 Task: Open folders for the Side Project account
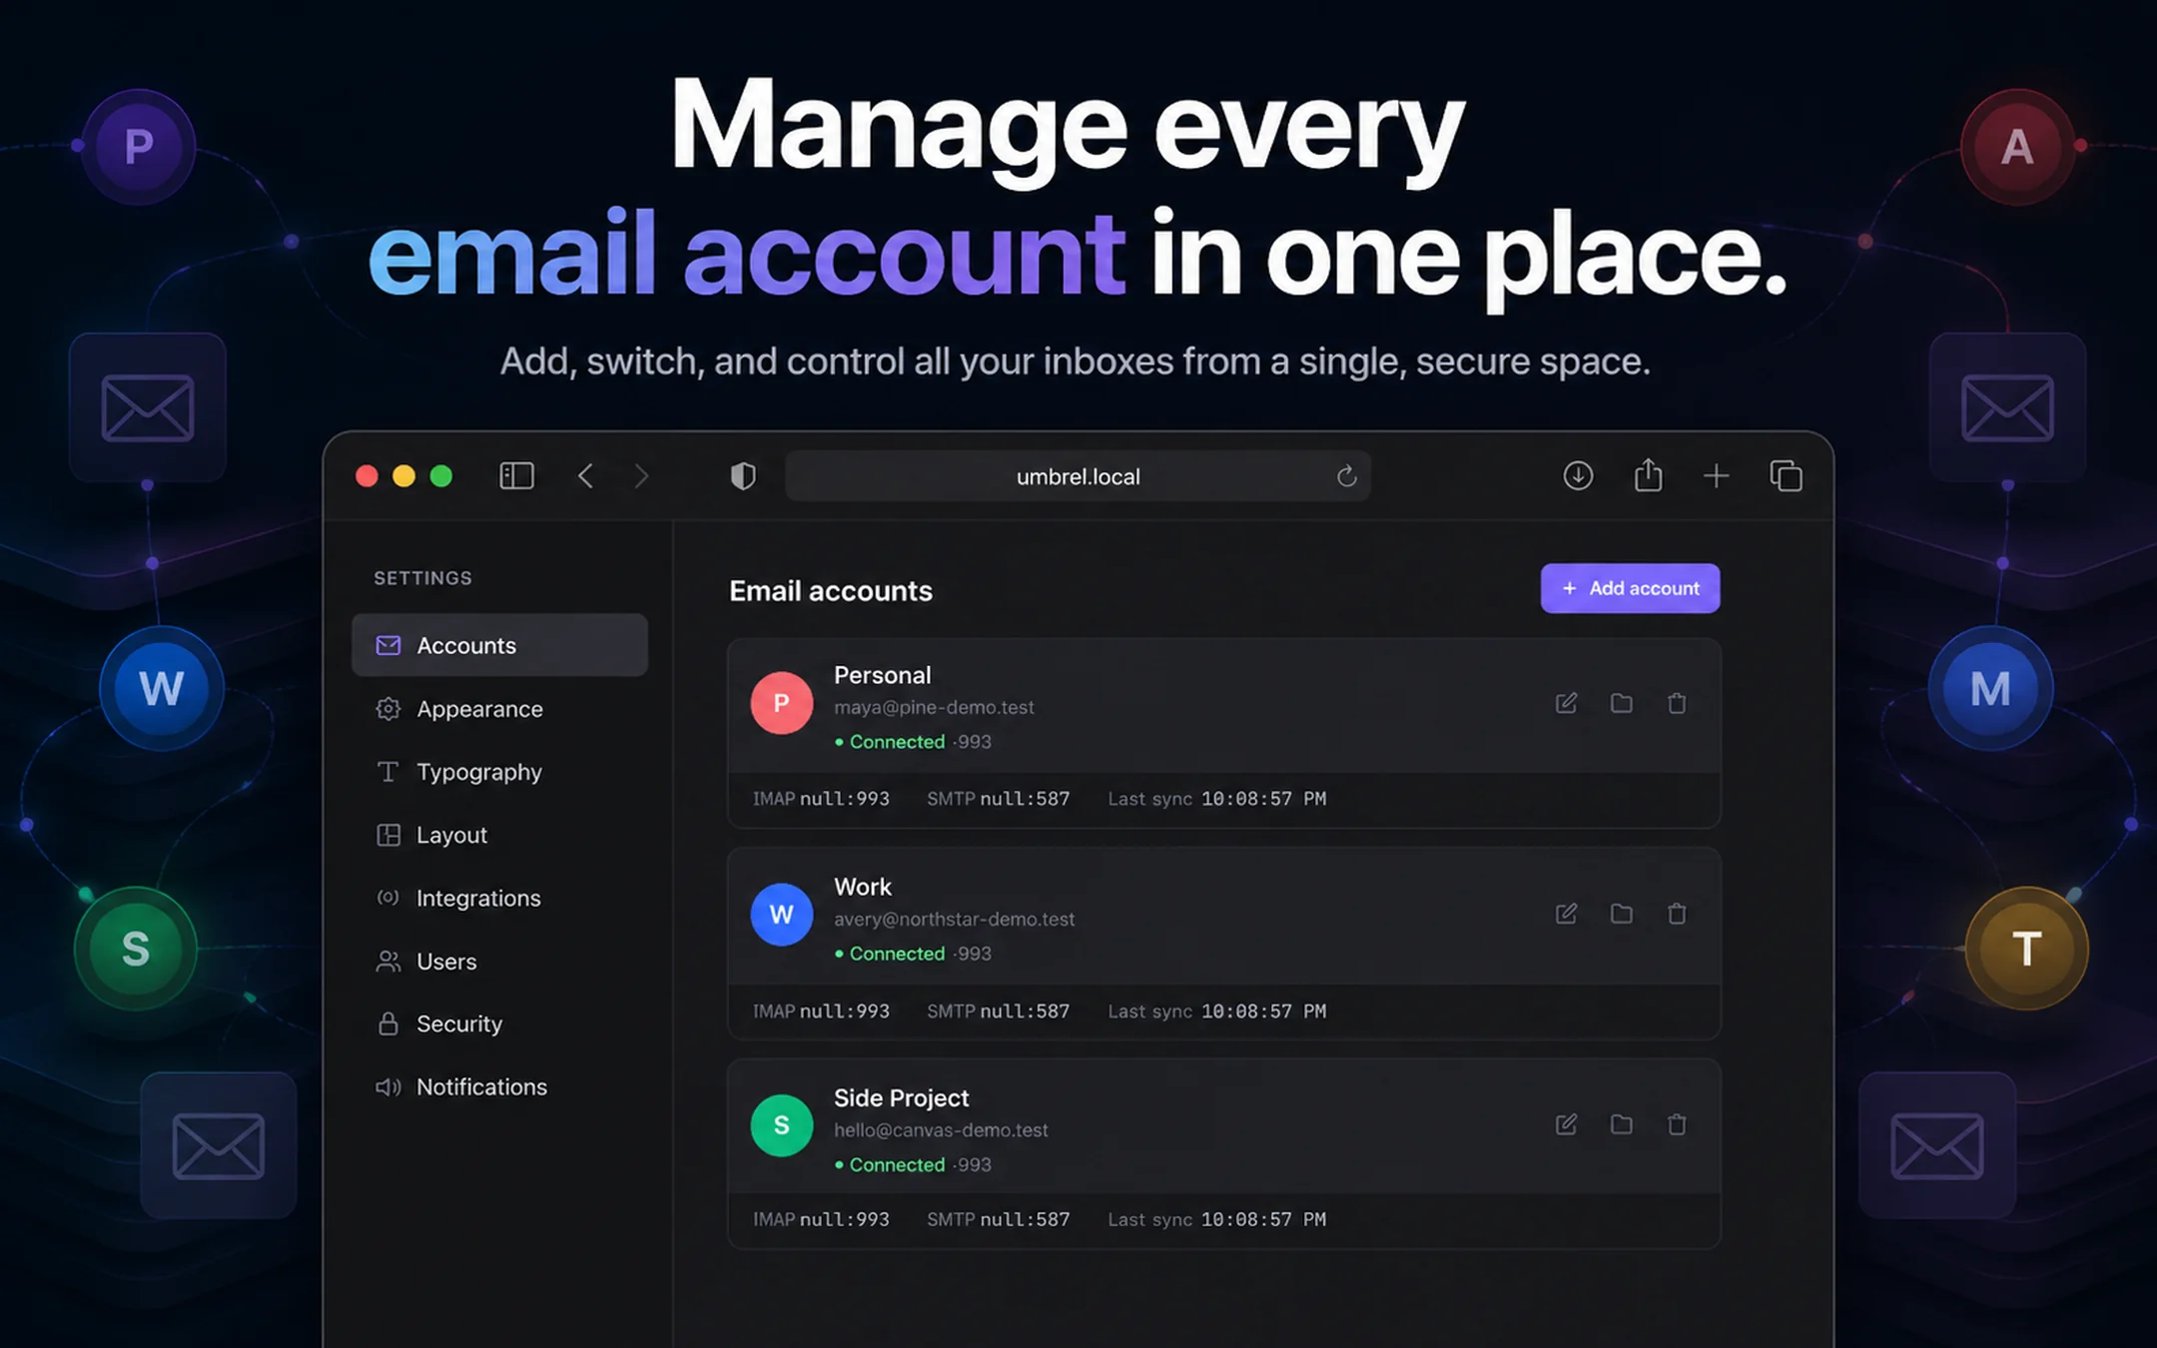pyautogui.click(x=1622, y=1124)
